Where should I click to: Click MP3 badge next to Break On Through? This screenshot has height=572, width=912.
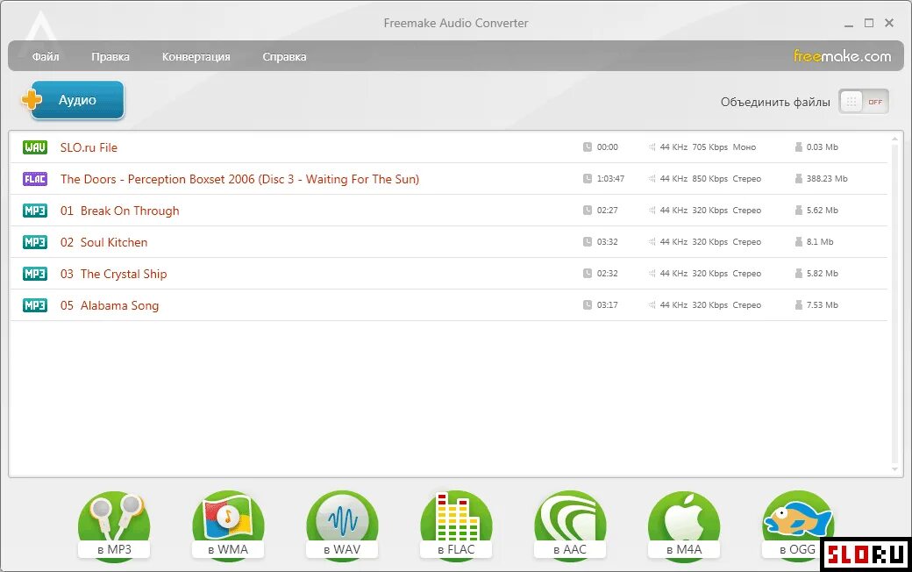click(35, 210)
